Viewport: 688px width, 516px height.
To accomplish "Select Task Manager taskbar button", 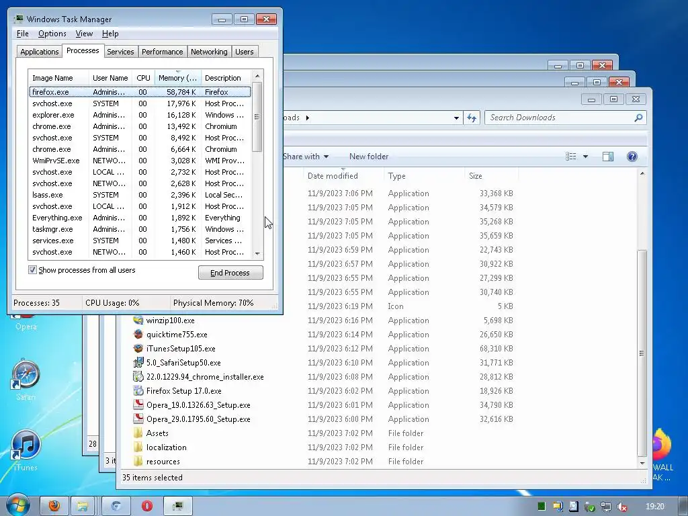I will (x=177, y=507).
